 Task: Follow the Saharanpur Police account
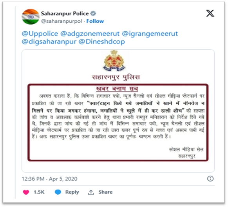(x=95, y=21)
